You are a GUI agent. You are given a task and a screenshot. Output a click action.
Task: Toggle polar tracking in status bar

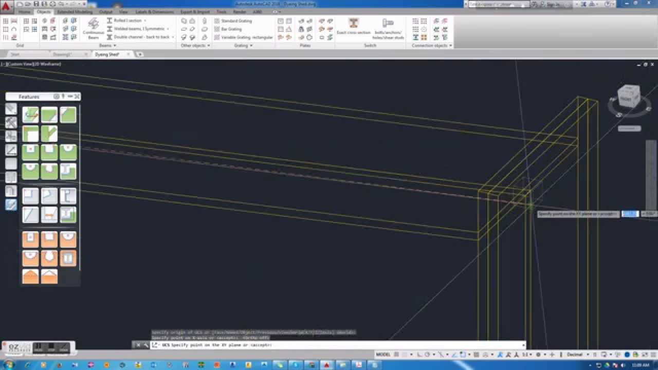(x=427, y=355)
